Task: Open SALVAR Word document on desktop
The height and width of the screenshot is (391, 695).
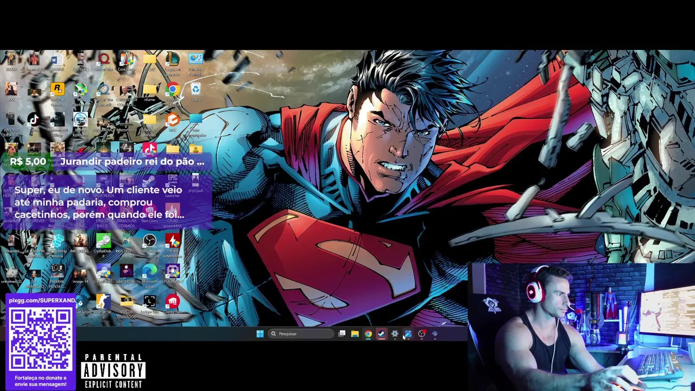Action: [x=57, y=62]
